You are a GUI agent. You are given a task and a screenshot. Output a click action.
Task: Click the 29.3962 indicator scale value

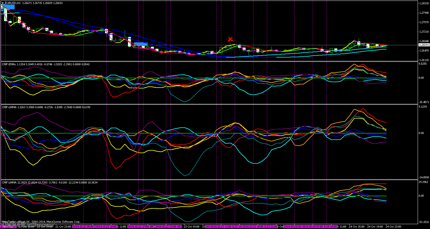424,182
